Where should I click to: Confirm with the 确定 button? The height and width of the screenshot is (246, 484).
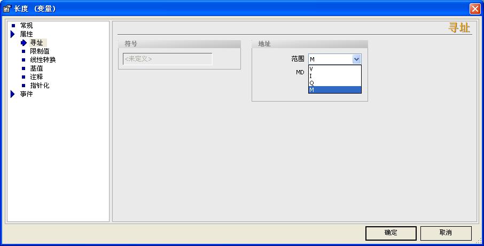pyautogui.click(x=391, y=233)
